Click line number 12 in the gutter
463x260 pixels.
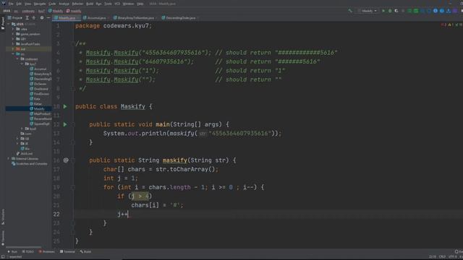(x=56, y=124)
